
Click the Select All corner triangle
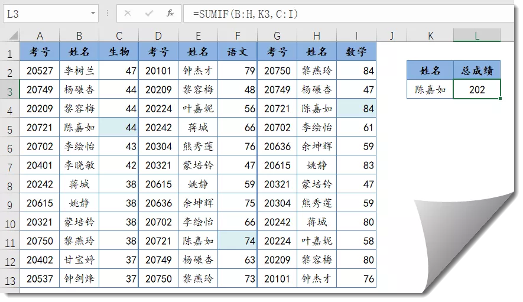(12, 36)
